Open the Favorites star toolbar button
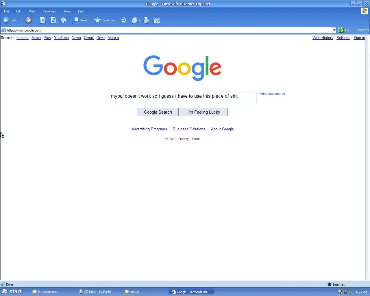The image size is (370, 296). (105, 20)
